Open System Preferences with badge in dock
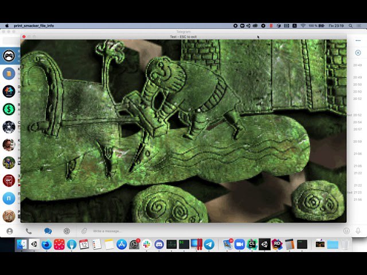 point(134,245)
